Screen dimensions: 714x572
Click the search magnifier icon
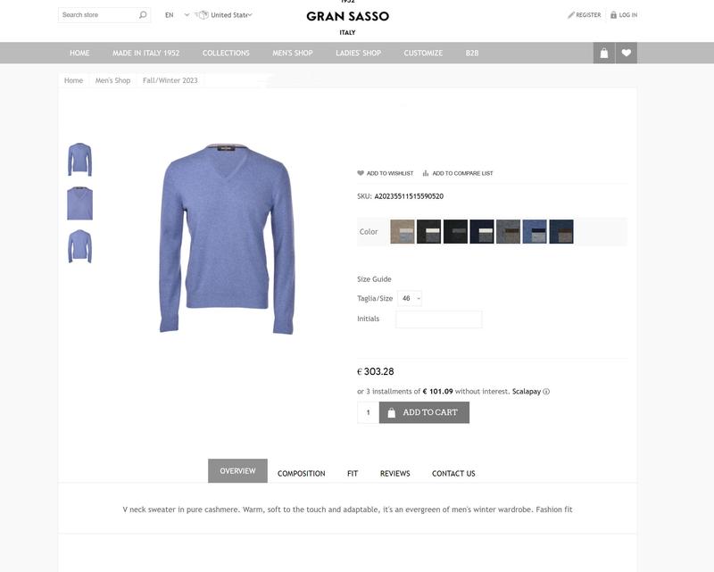pos(143,15)
